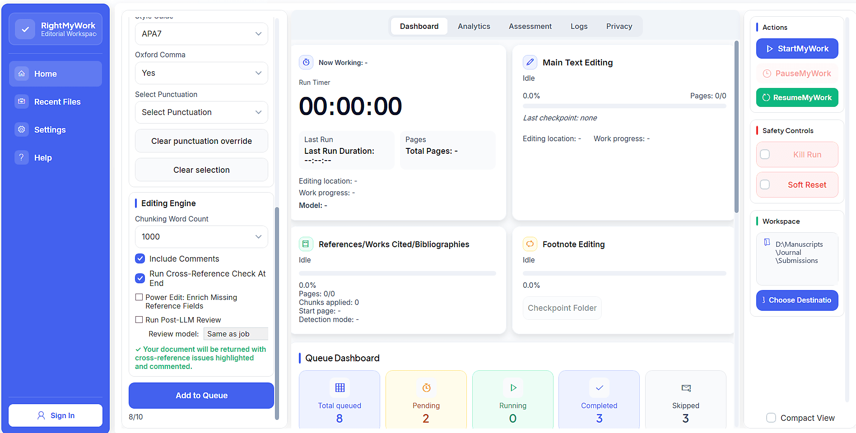856x433 pixels.
Task: Click the Home house icon
Action: [22, 74]
